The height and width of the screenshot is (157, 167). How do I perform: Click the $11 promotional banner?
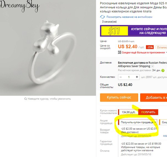[x=134, y=31]
